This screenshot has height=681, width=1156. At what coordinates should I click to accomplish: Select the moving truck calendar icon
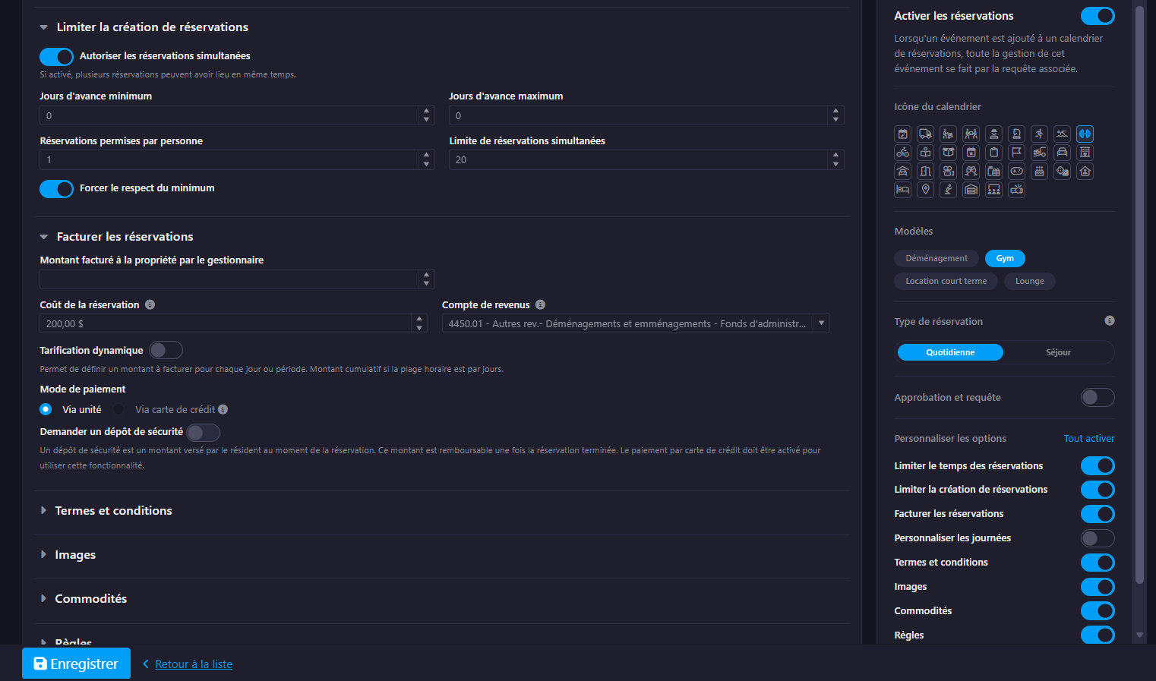(x=925, y=134)
